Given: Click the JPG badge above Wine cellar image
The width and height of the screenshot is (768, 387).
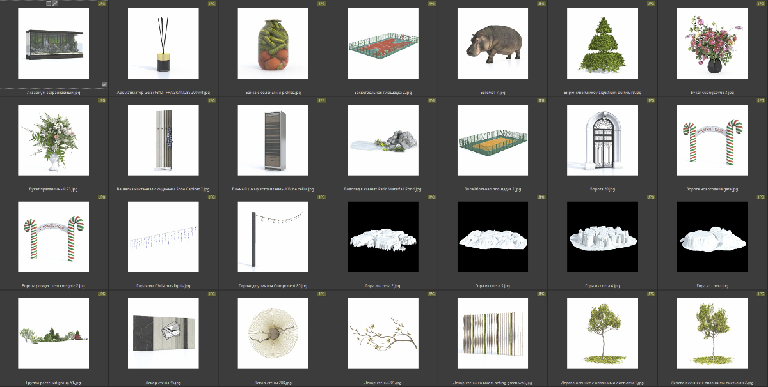Looking at the screenshot, I should coord(321,100).
